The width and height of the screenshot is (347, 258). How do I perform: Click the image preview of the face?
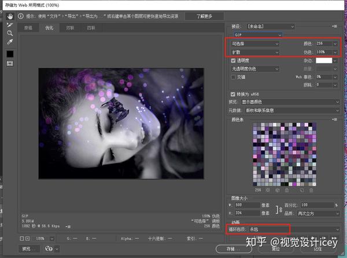(121, 123)
